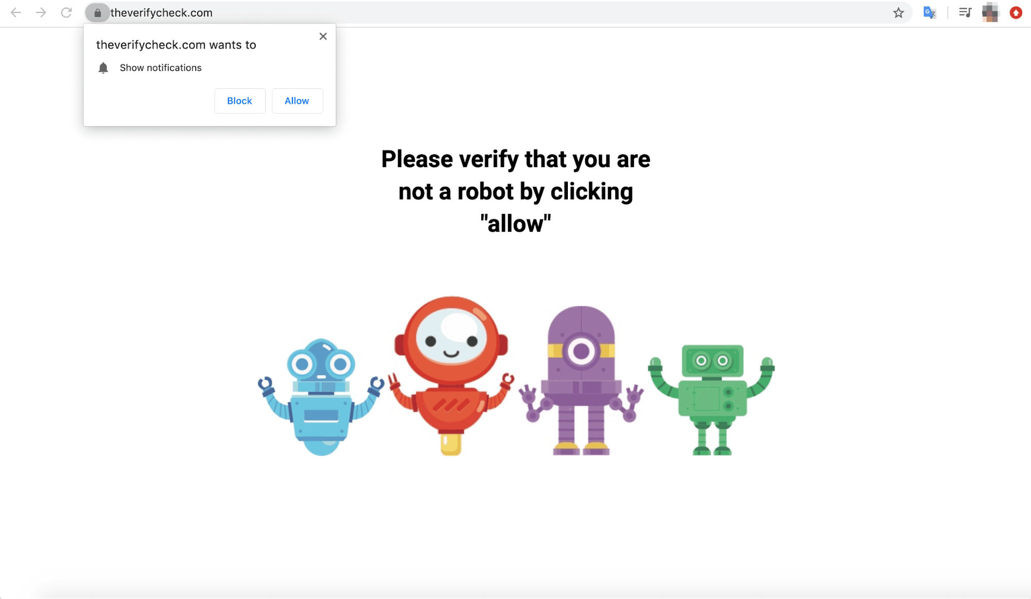Click 'Show notifications' text in popup
This screenshot has width=1031, height=599.
click(160, 68)
